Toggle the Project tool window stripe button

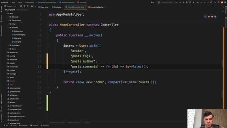pyautogui.click(x=1, y=9)
